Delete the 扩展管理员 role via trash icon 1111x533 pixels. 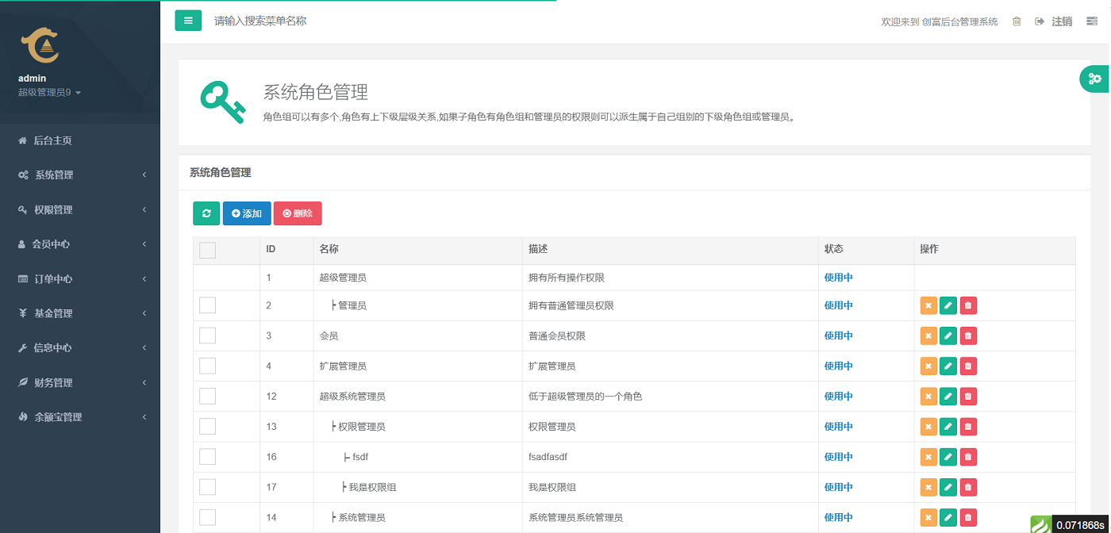[x=967, y=366]
